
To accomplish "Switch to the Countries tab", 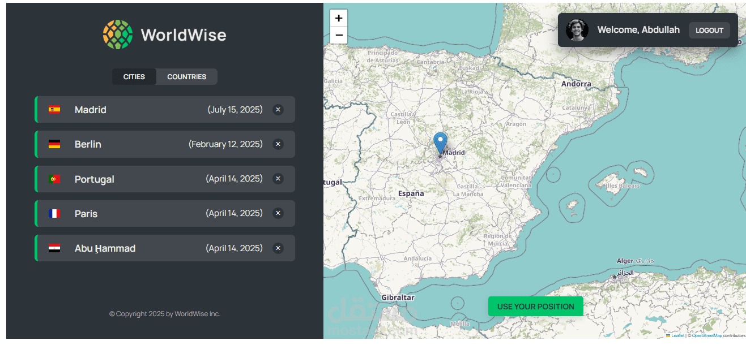I will pos(186,77).
